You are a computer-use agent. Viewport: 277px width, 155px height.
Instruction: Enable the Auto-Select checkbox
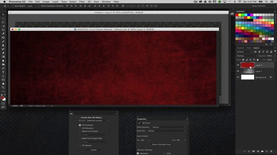[x=13, y=6]
